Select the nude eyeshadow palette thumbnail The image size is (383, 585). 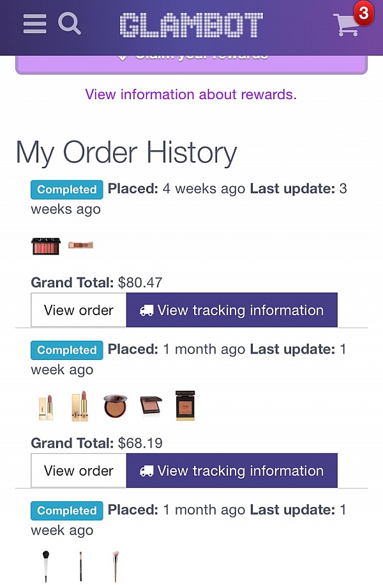point(80,245)
